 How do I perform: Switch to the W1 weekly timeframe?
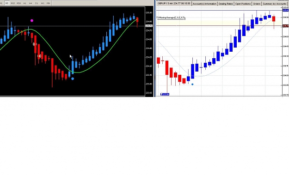click(x=43, y=3)
